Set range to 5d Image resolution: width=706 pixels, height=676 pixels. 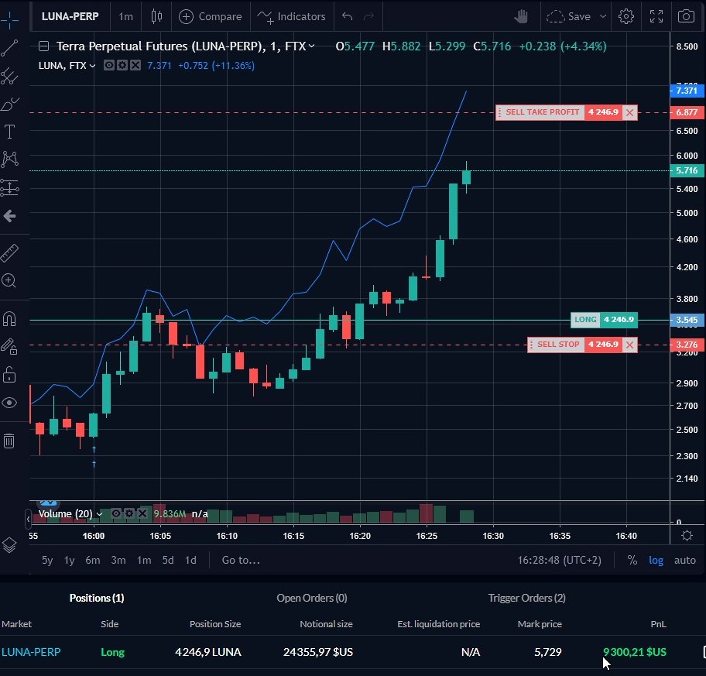tap(168, 561)
